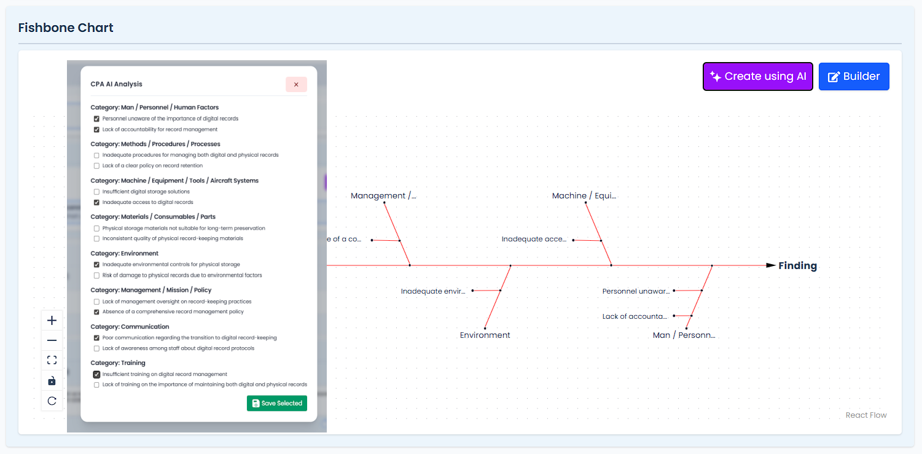922x454 pixels.
Task: Close the CPA AI Analysis dialog
Action: point(296,85)
